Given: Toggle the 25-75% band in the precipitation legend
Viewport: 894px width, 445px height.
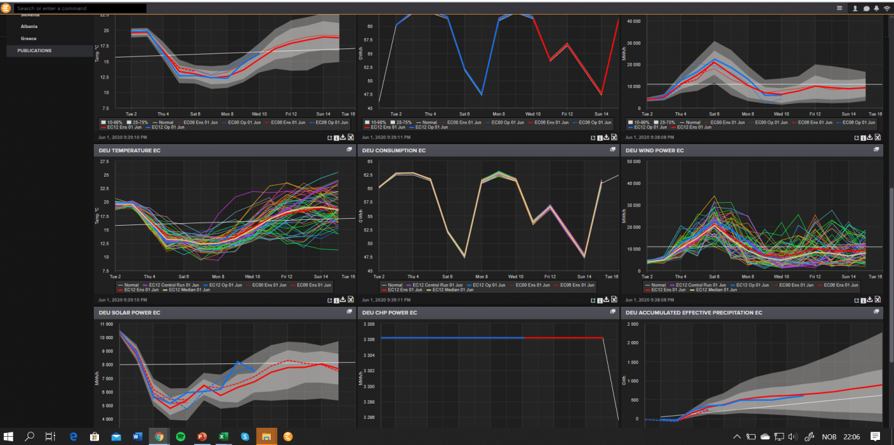Looking at the screenshot, I should tap(666, 122).
